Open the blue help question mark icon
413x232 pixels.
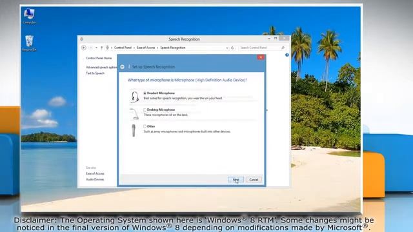click(x=287, y=55)
